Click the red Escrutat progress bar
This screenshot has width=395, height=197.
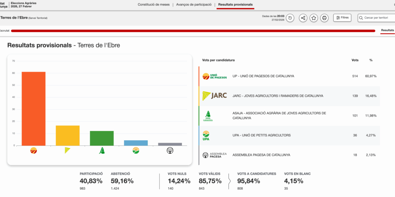tap(193, 31)
